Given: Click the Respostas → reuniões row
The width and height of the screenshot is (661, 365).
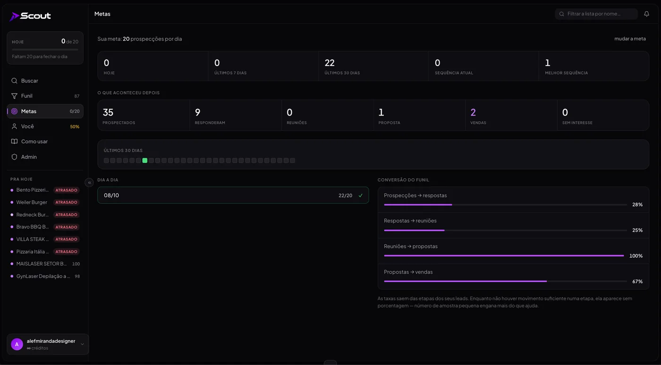Looking at the screenshot, I should pyautogui.click(x=513, y=225).
